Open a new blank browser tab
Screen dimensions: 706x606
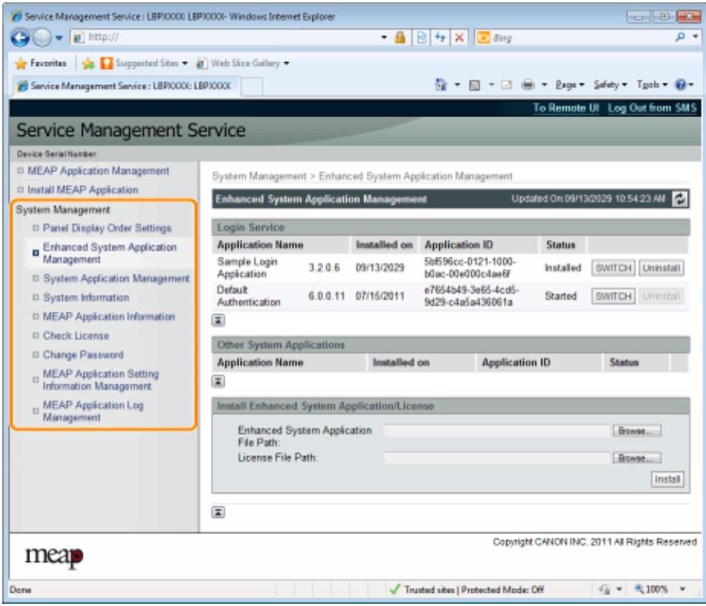pos(251,86)
